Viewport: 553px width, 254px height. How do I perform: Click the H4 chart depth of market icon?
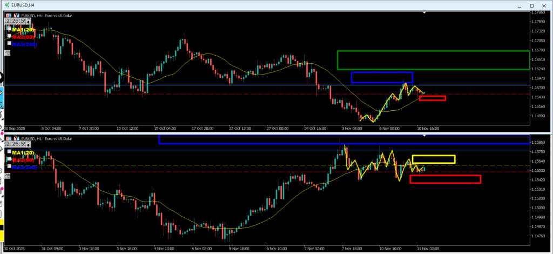click(16, 16)
